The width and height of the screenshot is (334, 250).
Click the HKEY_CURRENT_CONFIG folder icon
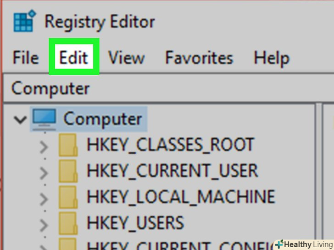68,244
